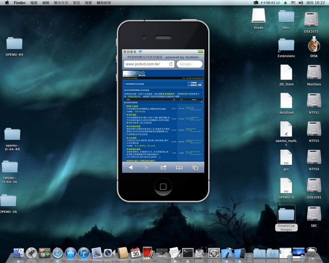This screenshot has height=263, width=329.
Task: Open Terminal from the Dock
Action: [188, 253]
